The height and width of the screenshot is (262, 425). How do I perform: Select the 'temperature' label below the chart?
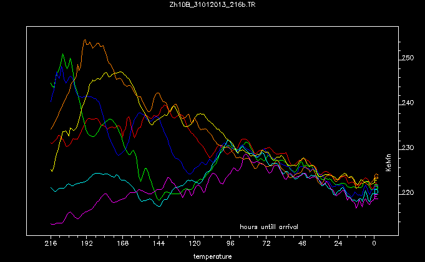point(212,256)
